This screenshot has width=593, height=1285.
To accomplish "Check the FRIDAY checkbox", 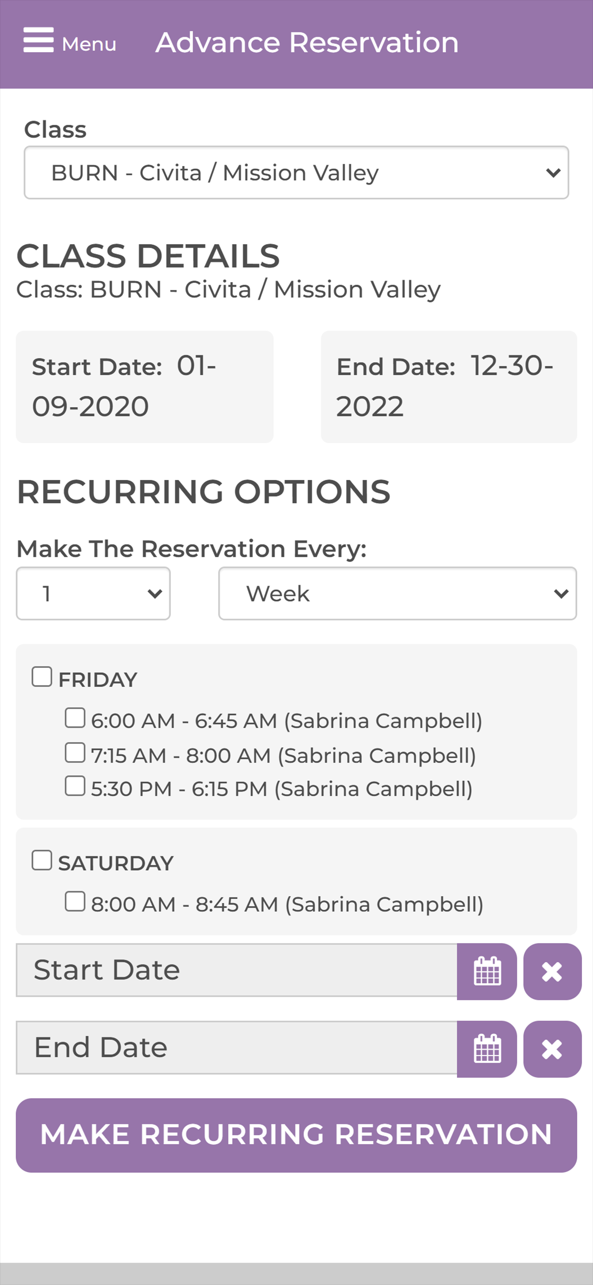I will [42, 677].
